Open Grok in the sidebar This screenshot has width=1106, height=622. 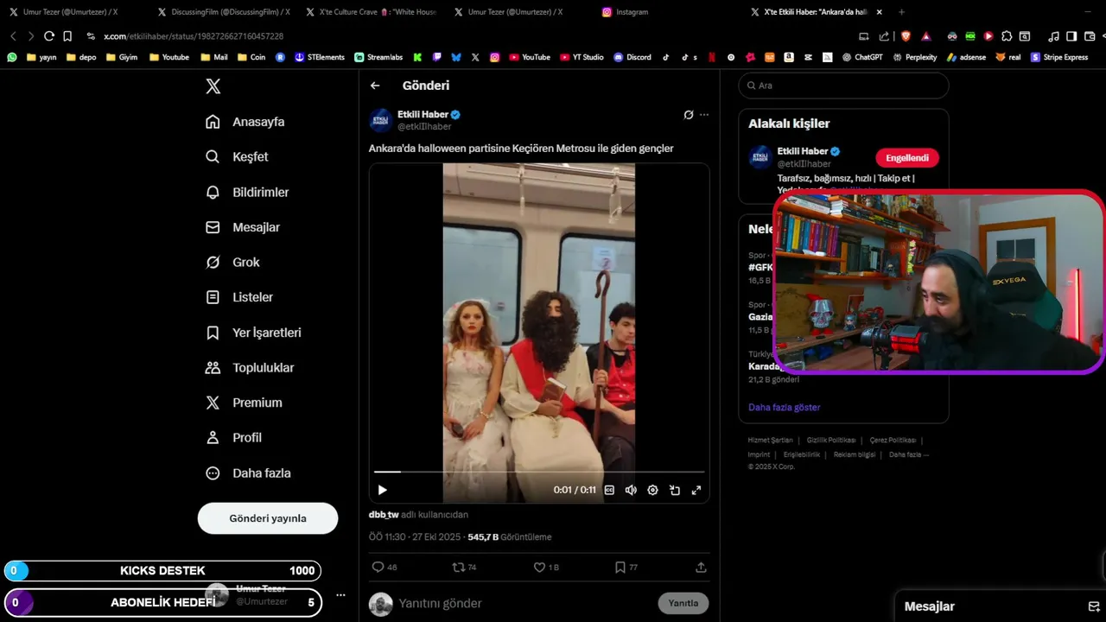click(x=232, y=262)
